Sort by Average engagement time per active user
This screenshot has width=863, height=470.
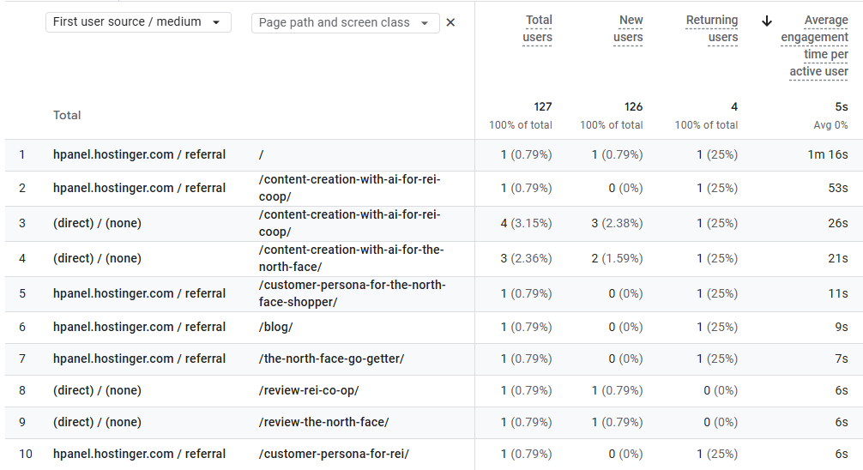pos(814,45)
